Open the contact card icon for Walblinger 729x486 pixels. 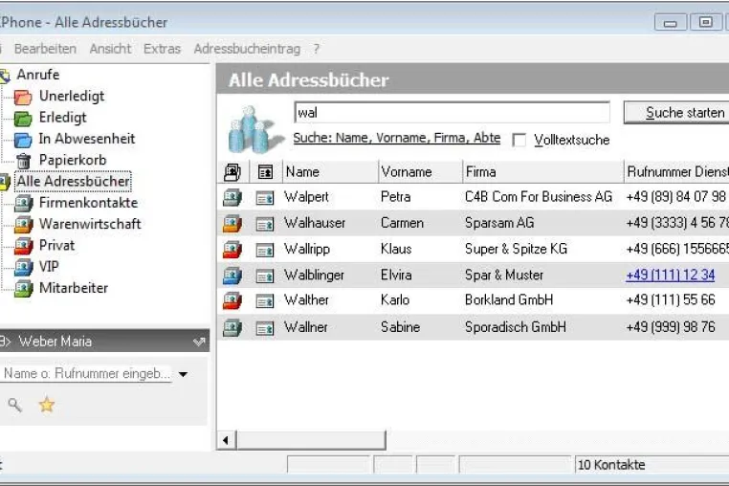pyautogui.click(x=265, y=276)
